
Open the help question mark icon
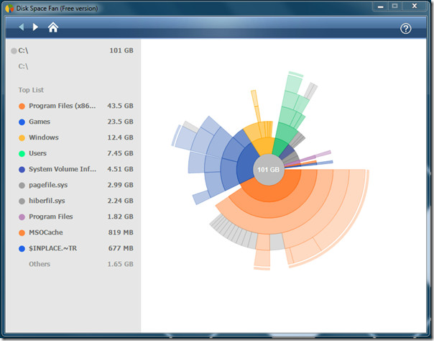[405, 29]
